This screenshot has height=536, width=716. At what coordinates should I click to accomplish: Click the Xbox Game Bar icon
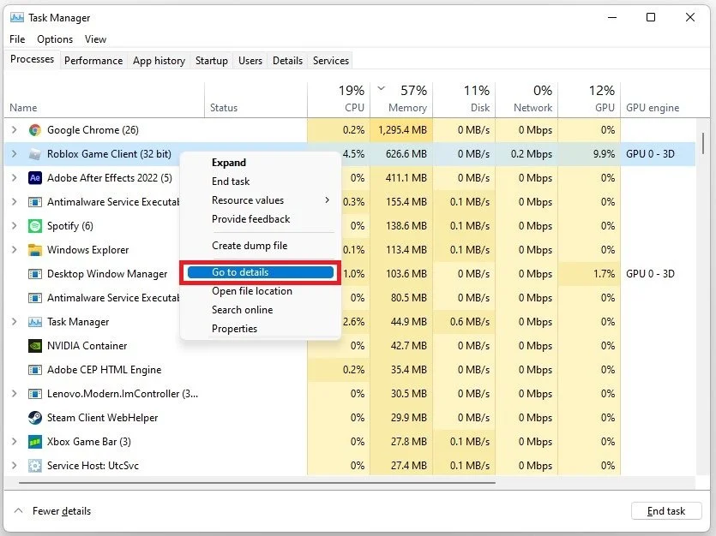point(34,442)
